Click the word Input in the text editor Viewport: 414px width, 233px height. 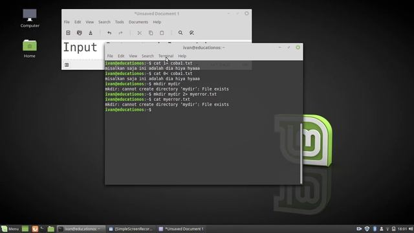pyautogui.click(x=80, y=47)
